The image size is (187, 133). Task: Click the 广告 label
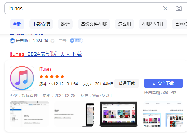(x=62, y=41)
